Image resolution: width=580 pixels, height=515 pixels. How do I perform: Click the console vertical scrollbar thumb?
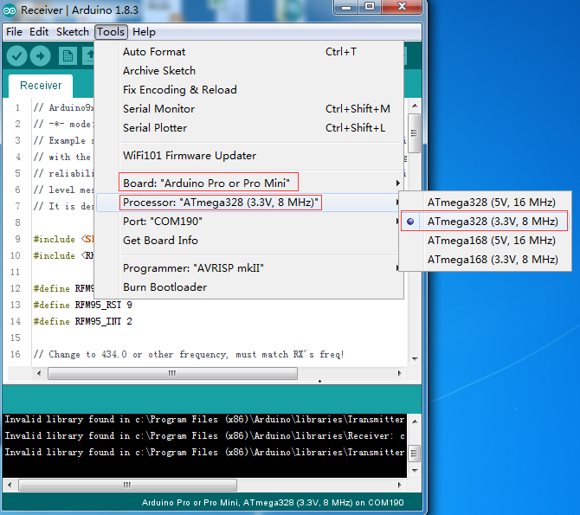415,454
